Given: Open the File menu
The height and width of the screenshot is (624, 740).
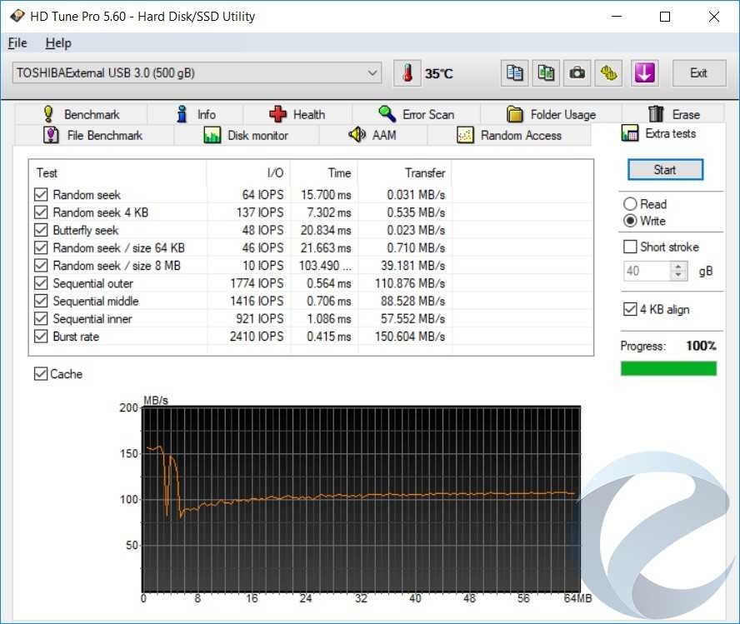Looking at the screenshot, I should (17, 43).
